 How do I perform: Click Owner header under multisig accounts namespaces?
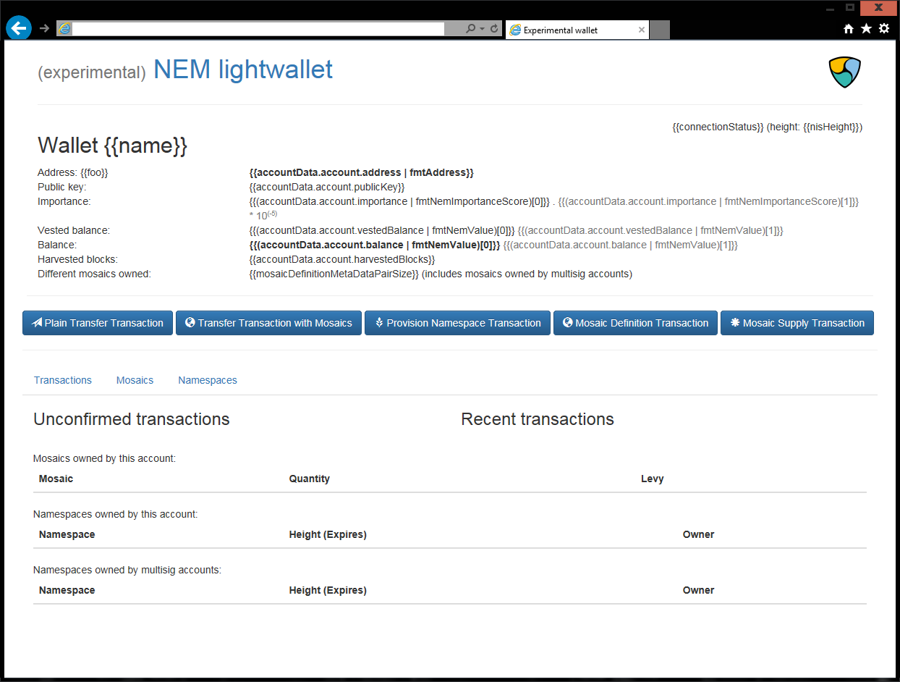click(x=698, y=590)
